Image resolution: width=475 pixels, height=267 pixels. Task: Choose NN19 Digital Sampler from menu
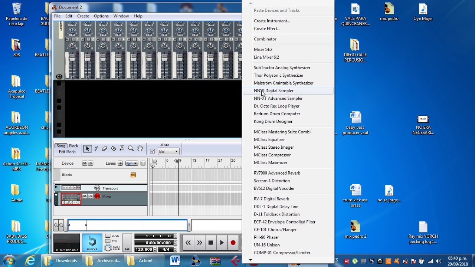tap(288, 90)
